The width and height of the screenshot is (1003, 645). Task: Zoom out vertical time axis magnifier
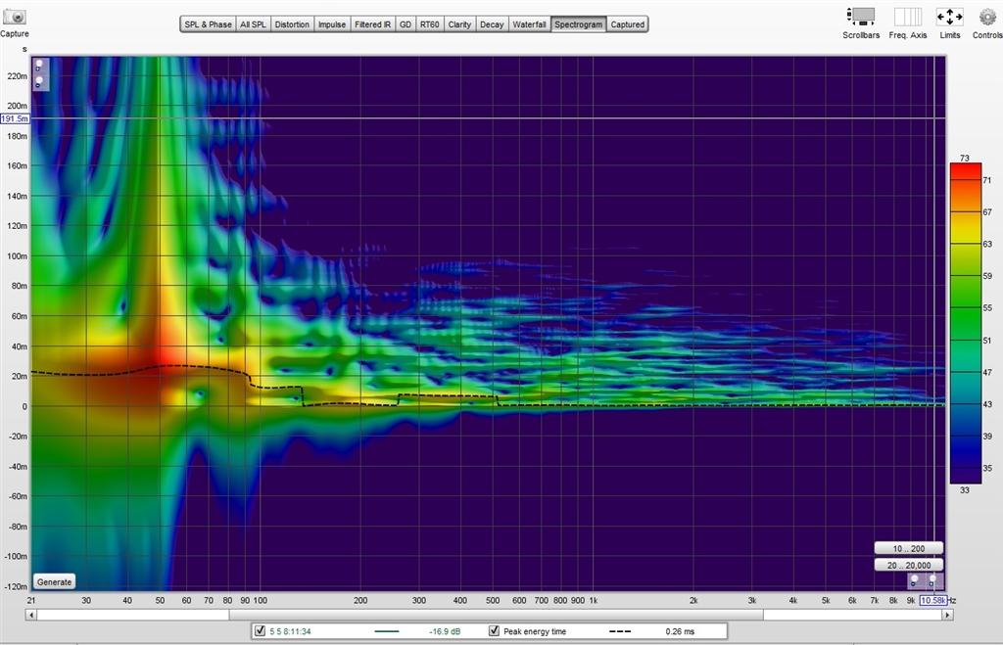click(39, 82)
